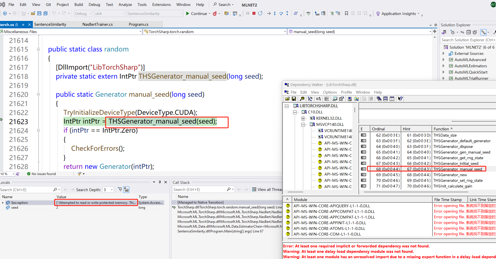Expand the $exception row in Locals
This screenshot has height=259, width=496.
click(x=3, y=203)
